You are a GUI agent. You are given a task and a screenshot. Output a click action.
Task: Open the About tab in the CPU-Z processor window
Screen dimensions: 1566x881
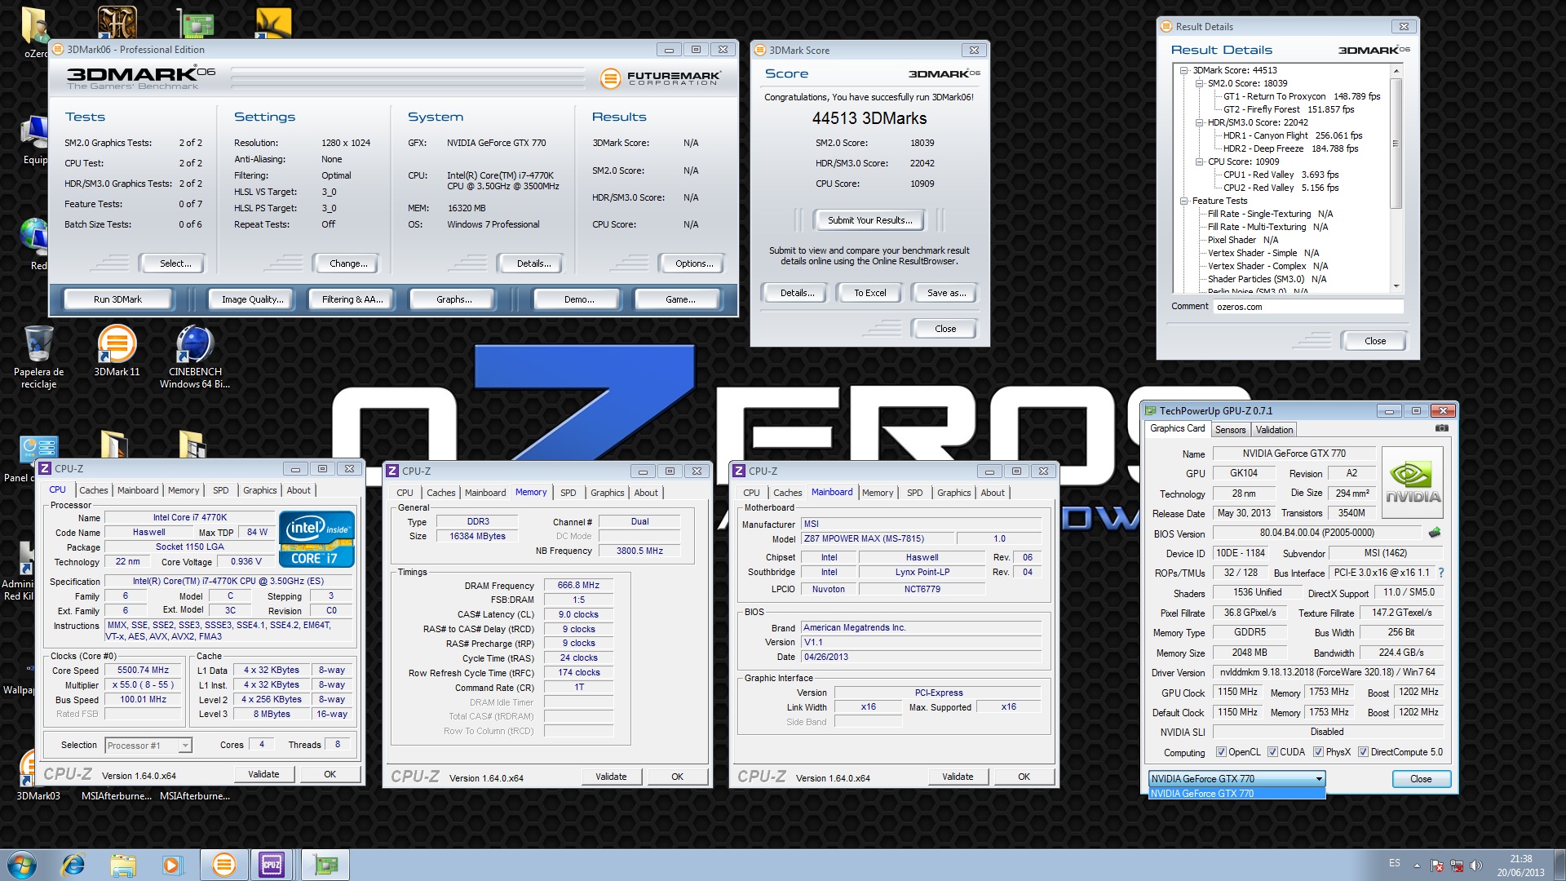pyautogui.click(x=299, y=490)
